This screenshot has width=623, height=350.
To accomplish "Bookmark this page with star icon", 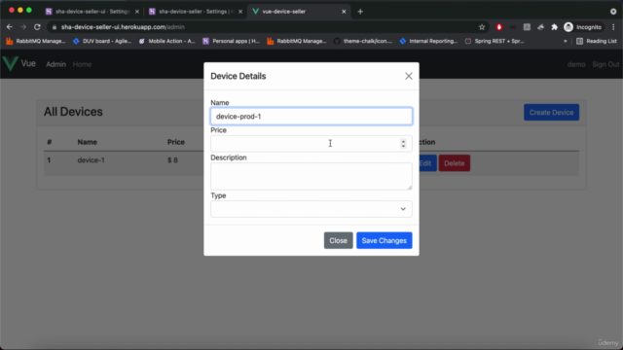I will [x=482, y=27].
